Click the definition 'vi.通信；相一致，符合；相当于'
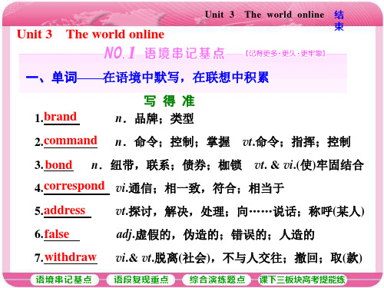The width and height of the screenshot is (384, 288). [x=200, y=188]
